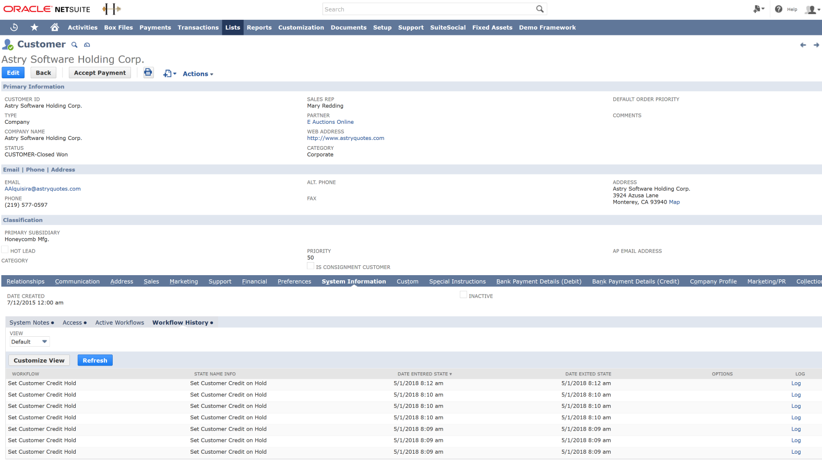
Task: Open the SuiteSocial menu
Action: [x=448, y=27]
